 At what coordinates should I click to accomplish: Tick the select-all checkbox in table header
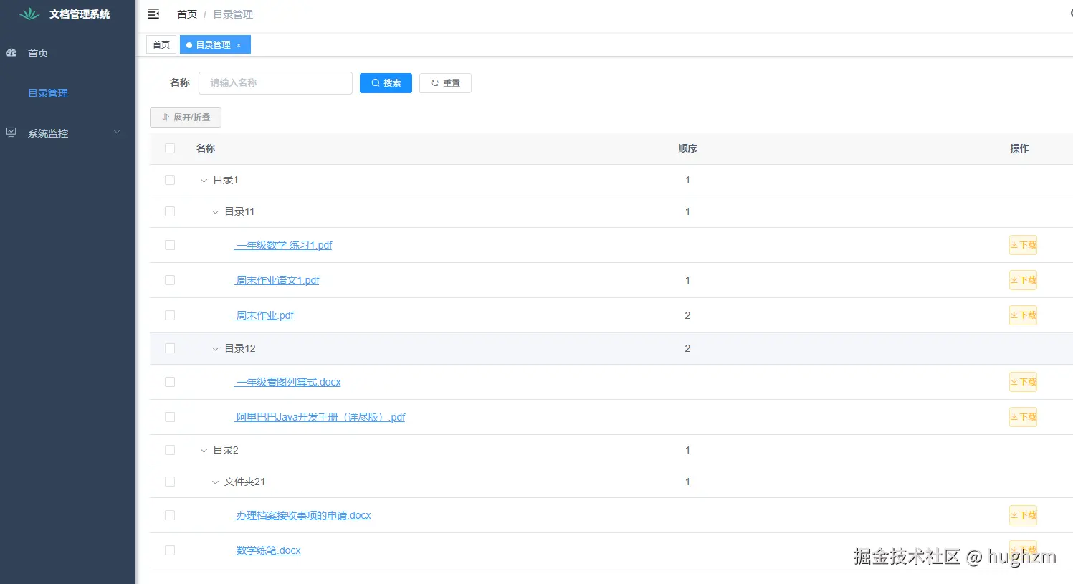pyautogui.click(x=170, y=148)
